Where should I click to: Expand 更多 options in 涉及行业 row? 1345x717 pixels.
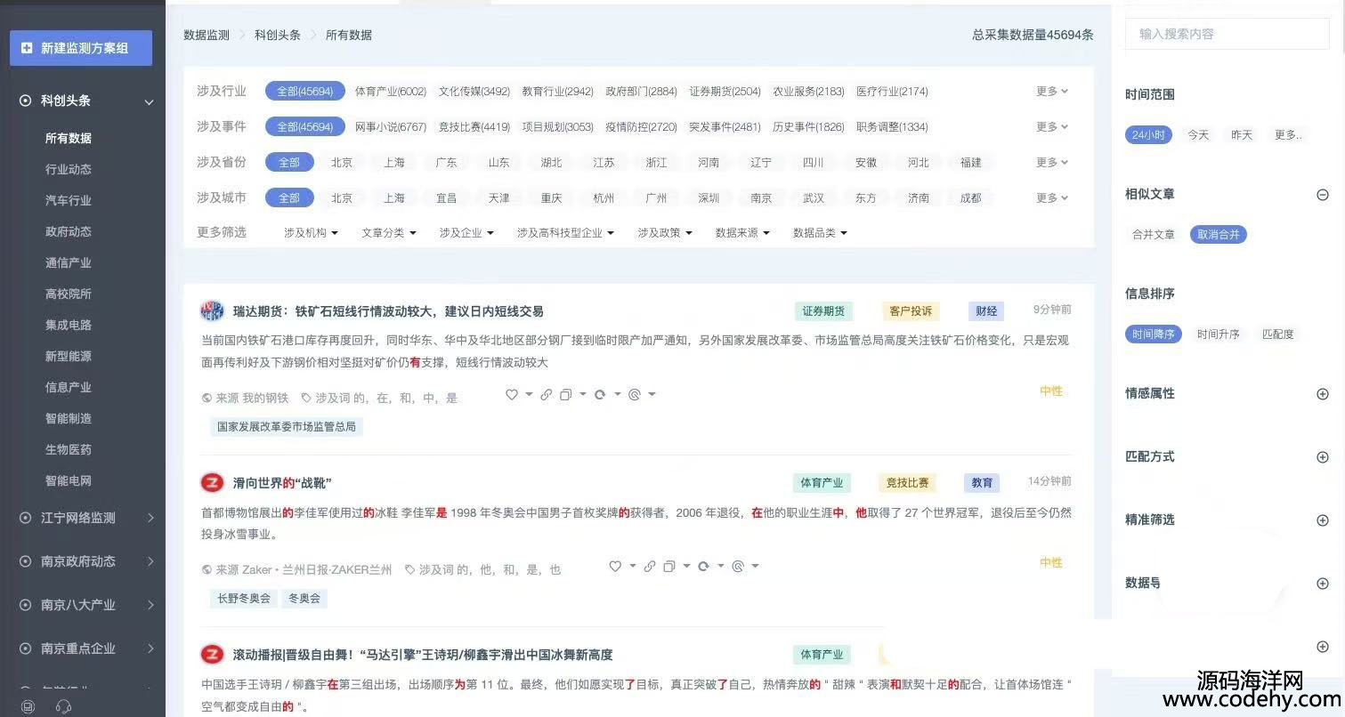pos(1051,92)
